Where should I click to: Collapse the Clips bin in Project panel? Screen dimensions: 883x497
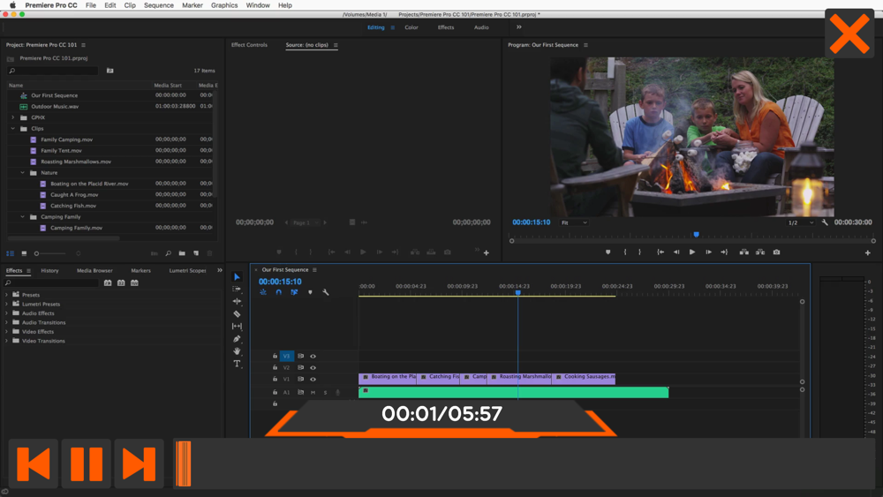click(13, 129)
